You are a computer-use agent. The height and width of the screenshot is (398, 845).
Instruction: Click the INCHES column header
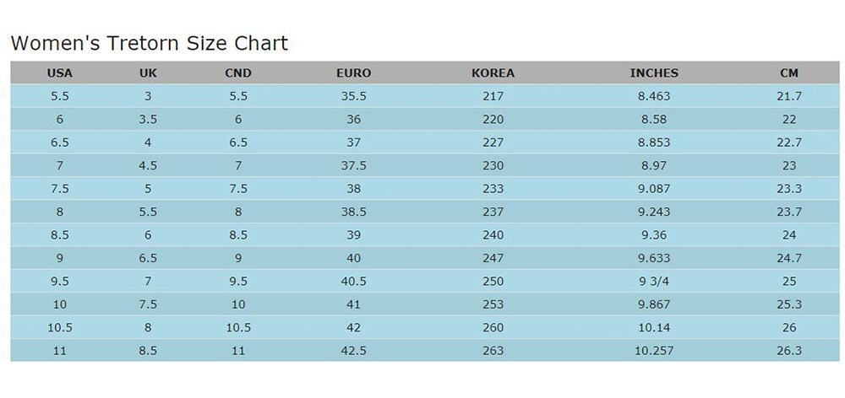[654, 73]
